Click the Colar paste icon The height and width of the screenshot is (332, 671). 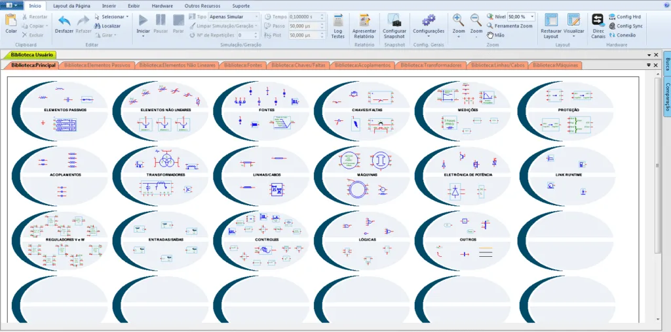[x=11, y=20]
